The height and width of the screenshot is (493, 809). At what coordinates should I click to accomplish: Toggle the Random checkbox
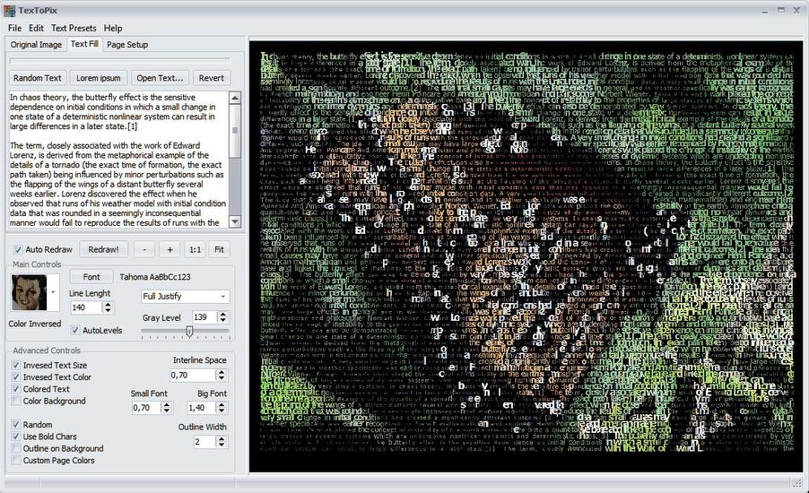tap(16, 424)
